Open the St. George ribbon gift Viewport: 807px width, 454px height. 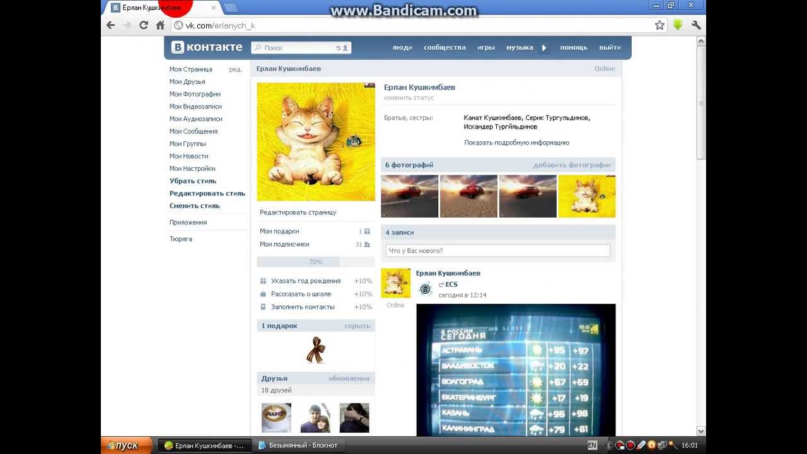(x=315, y=350)
